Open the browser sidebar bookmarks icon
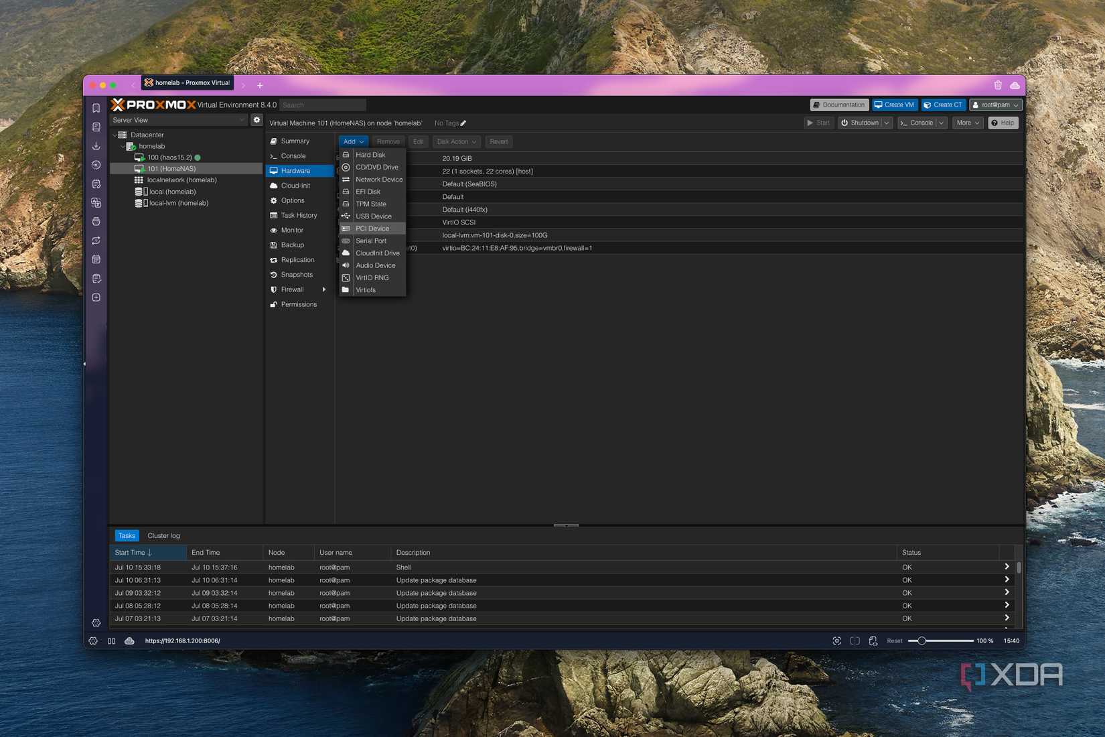This screenshot has width=1105, height=737. [x=96, y=108]
